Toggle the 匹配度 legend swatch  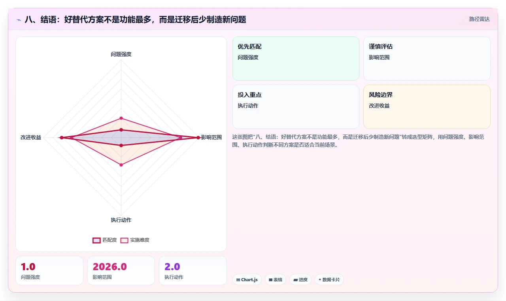[x=96, y=240]
